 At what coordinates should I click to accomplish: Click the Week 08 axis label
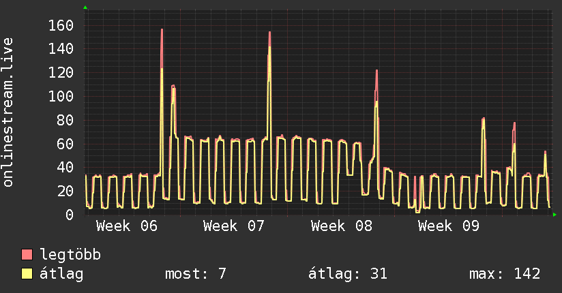coord(342,226)
